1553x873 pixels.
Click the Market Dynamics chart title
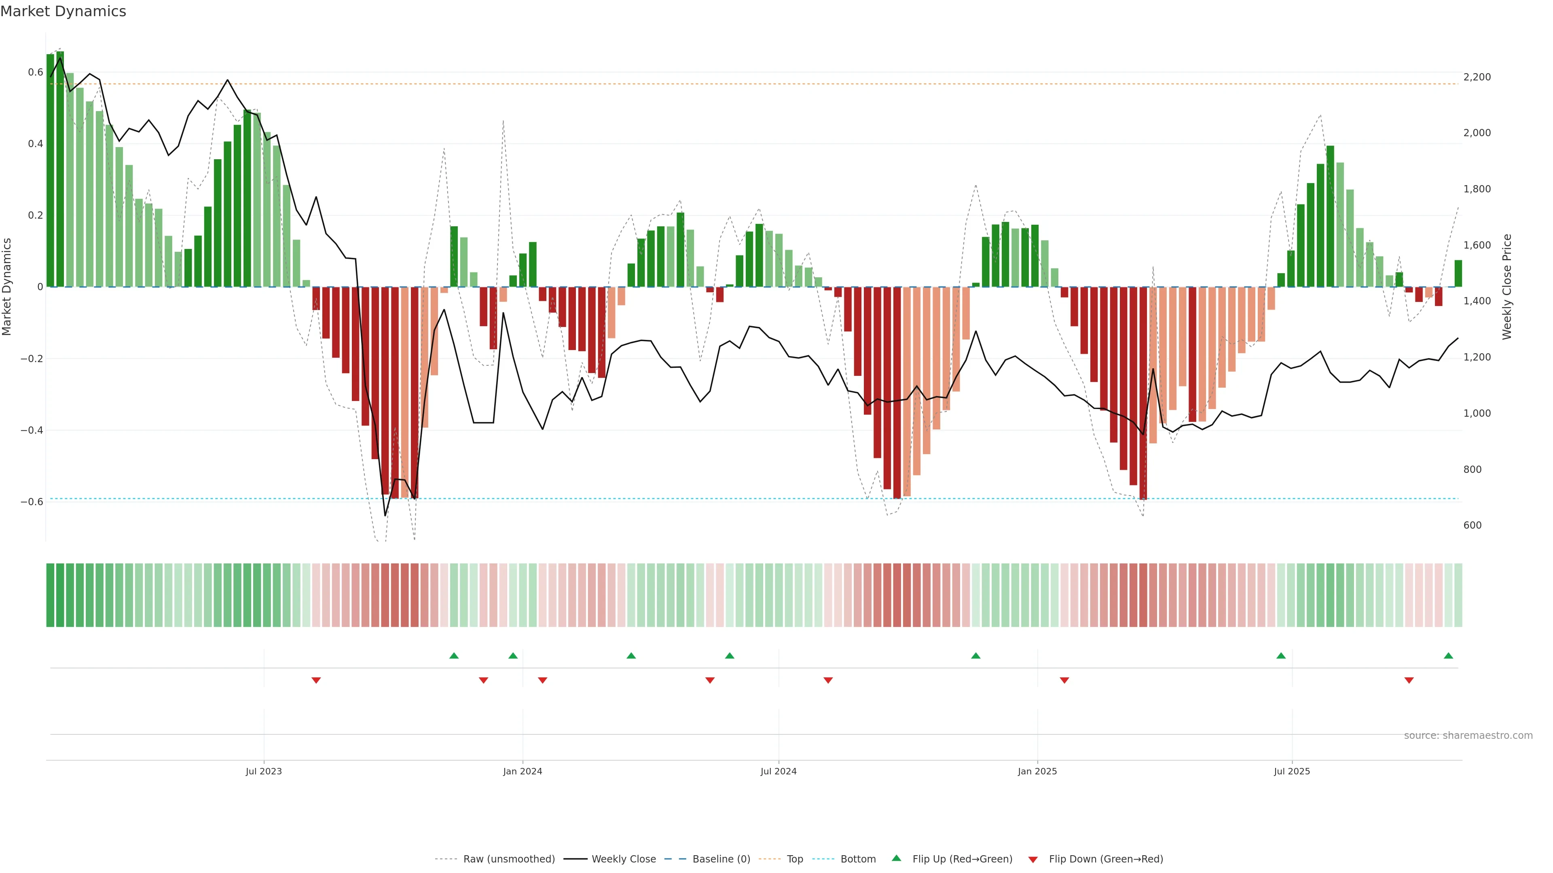coord(63,11)
